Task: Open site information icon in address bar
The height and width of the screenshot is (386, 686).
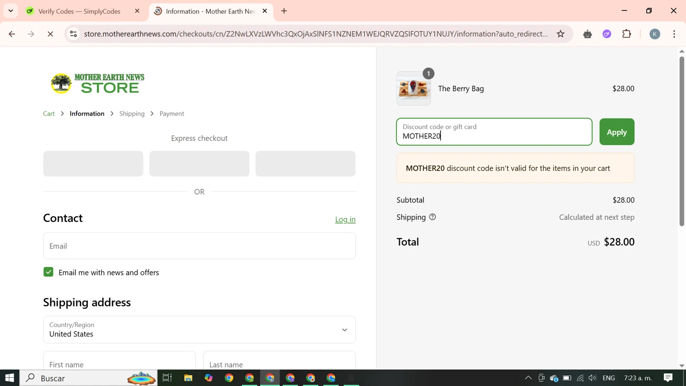Action: point(74,34)
